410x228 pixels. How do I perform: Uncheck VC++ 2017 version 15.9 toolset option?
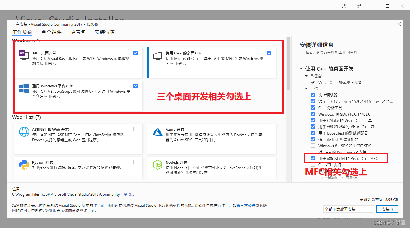313,101
